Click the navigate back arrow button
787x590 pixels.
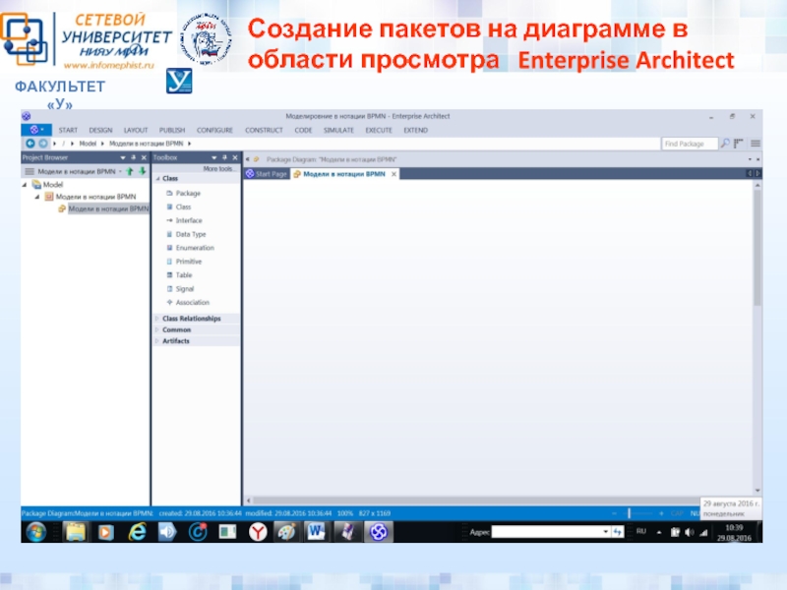30,144
